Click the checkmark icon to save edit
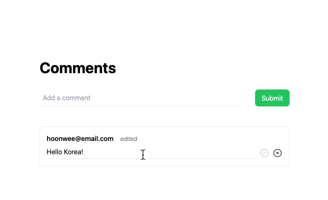328x200 pixels. point(264,153)
